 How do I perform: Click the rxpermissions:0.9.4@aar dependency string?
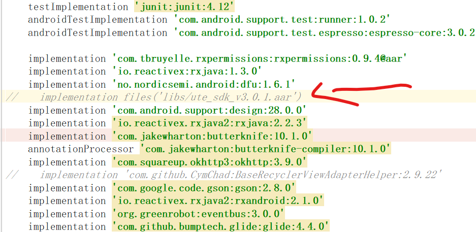pyautogui.click(x=261, y=58)
